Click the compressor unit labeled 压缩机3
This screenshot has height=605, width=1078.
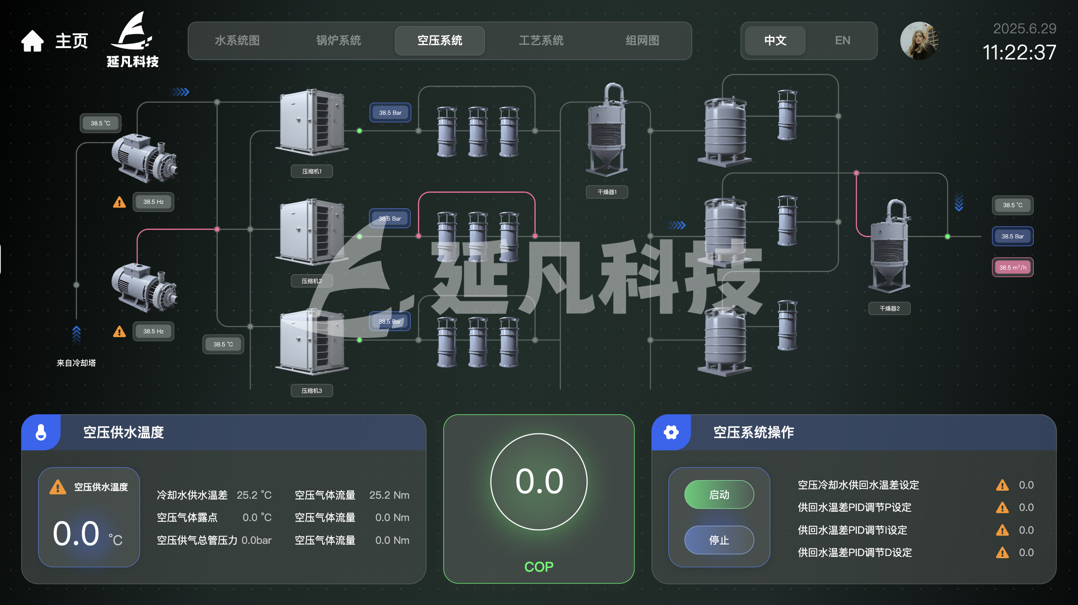[311, 341]
